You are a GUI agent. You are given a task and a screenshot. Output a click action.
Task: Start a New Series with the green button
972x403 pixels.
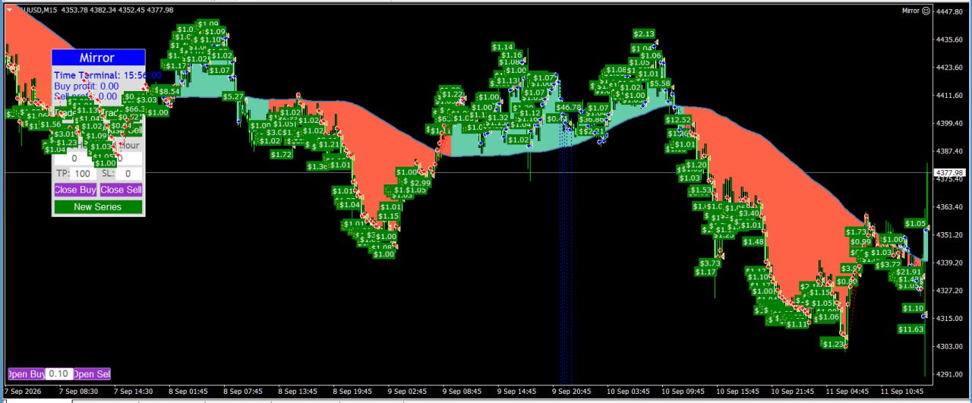click(98, 206)
